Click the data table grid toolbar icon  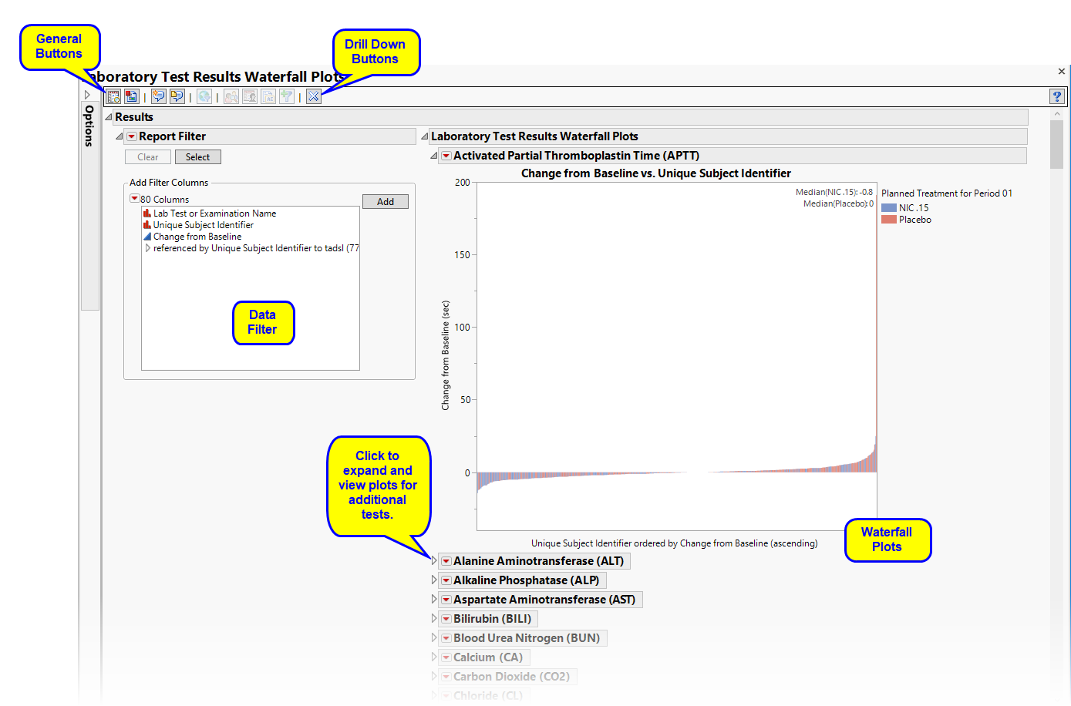[x=114, y=96]
